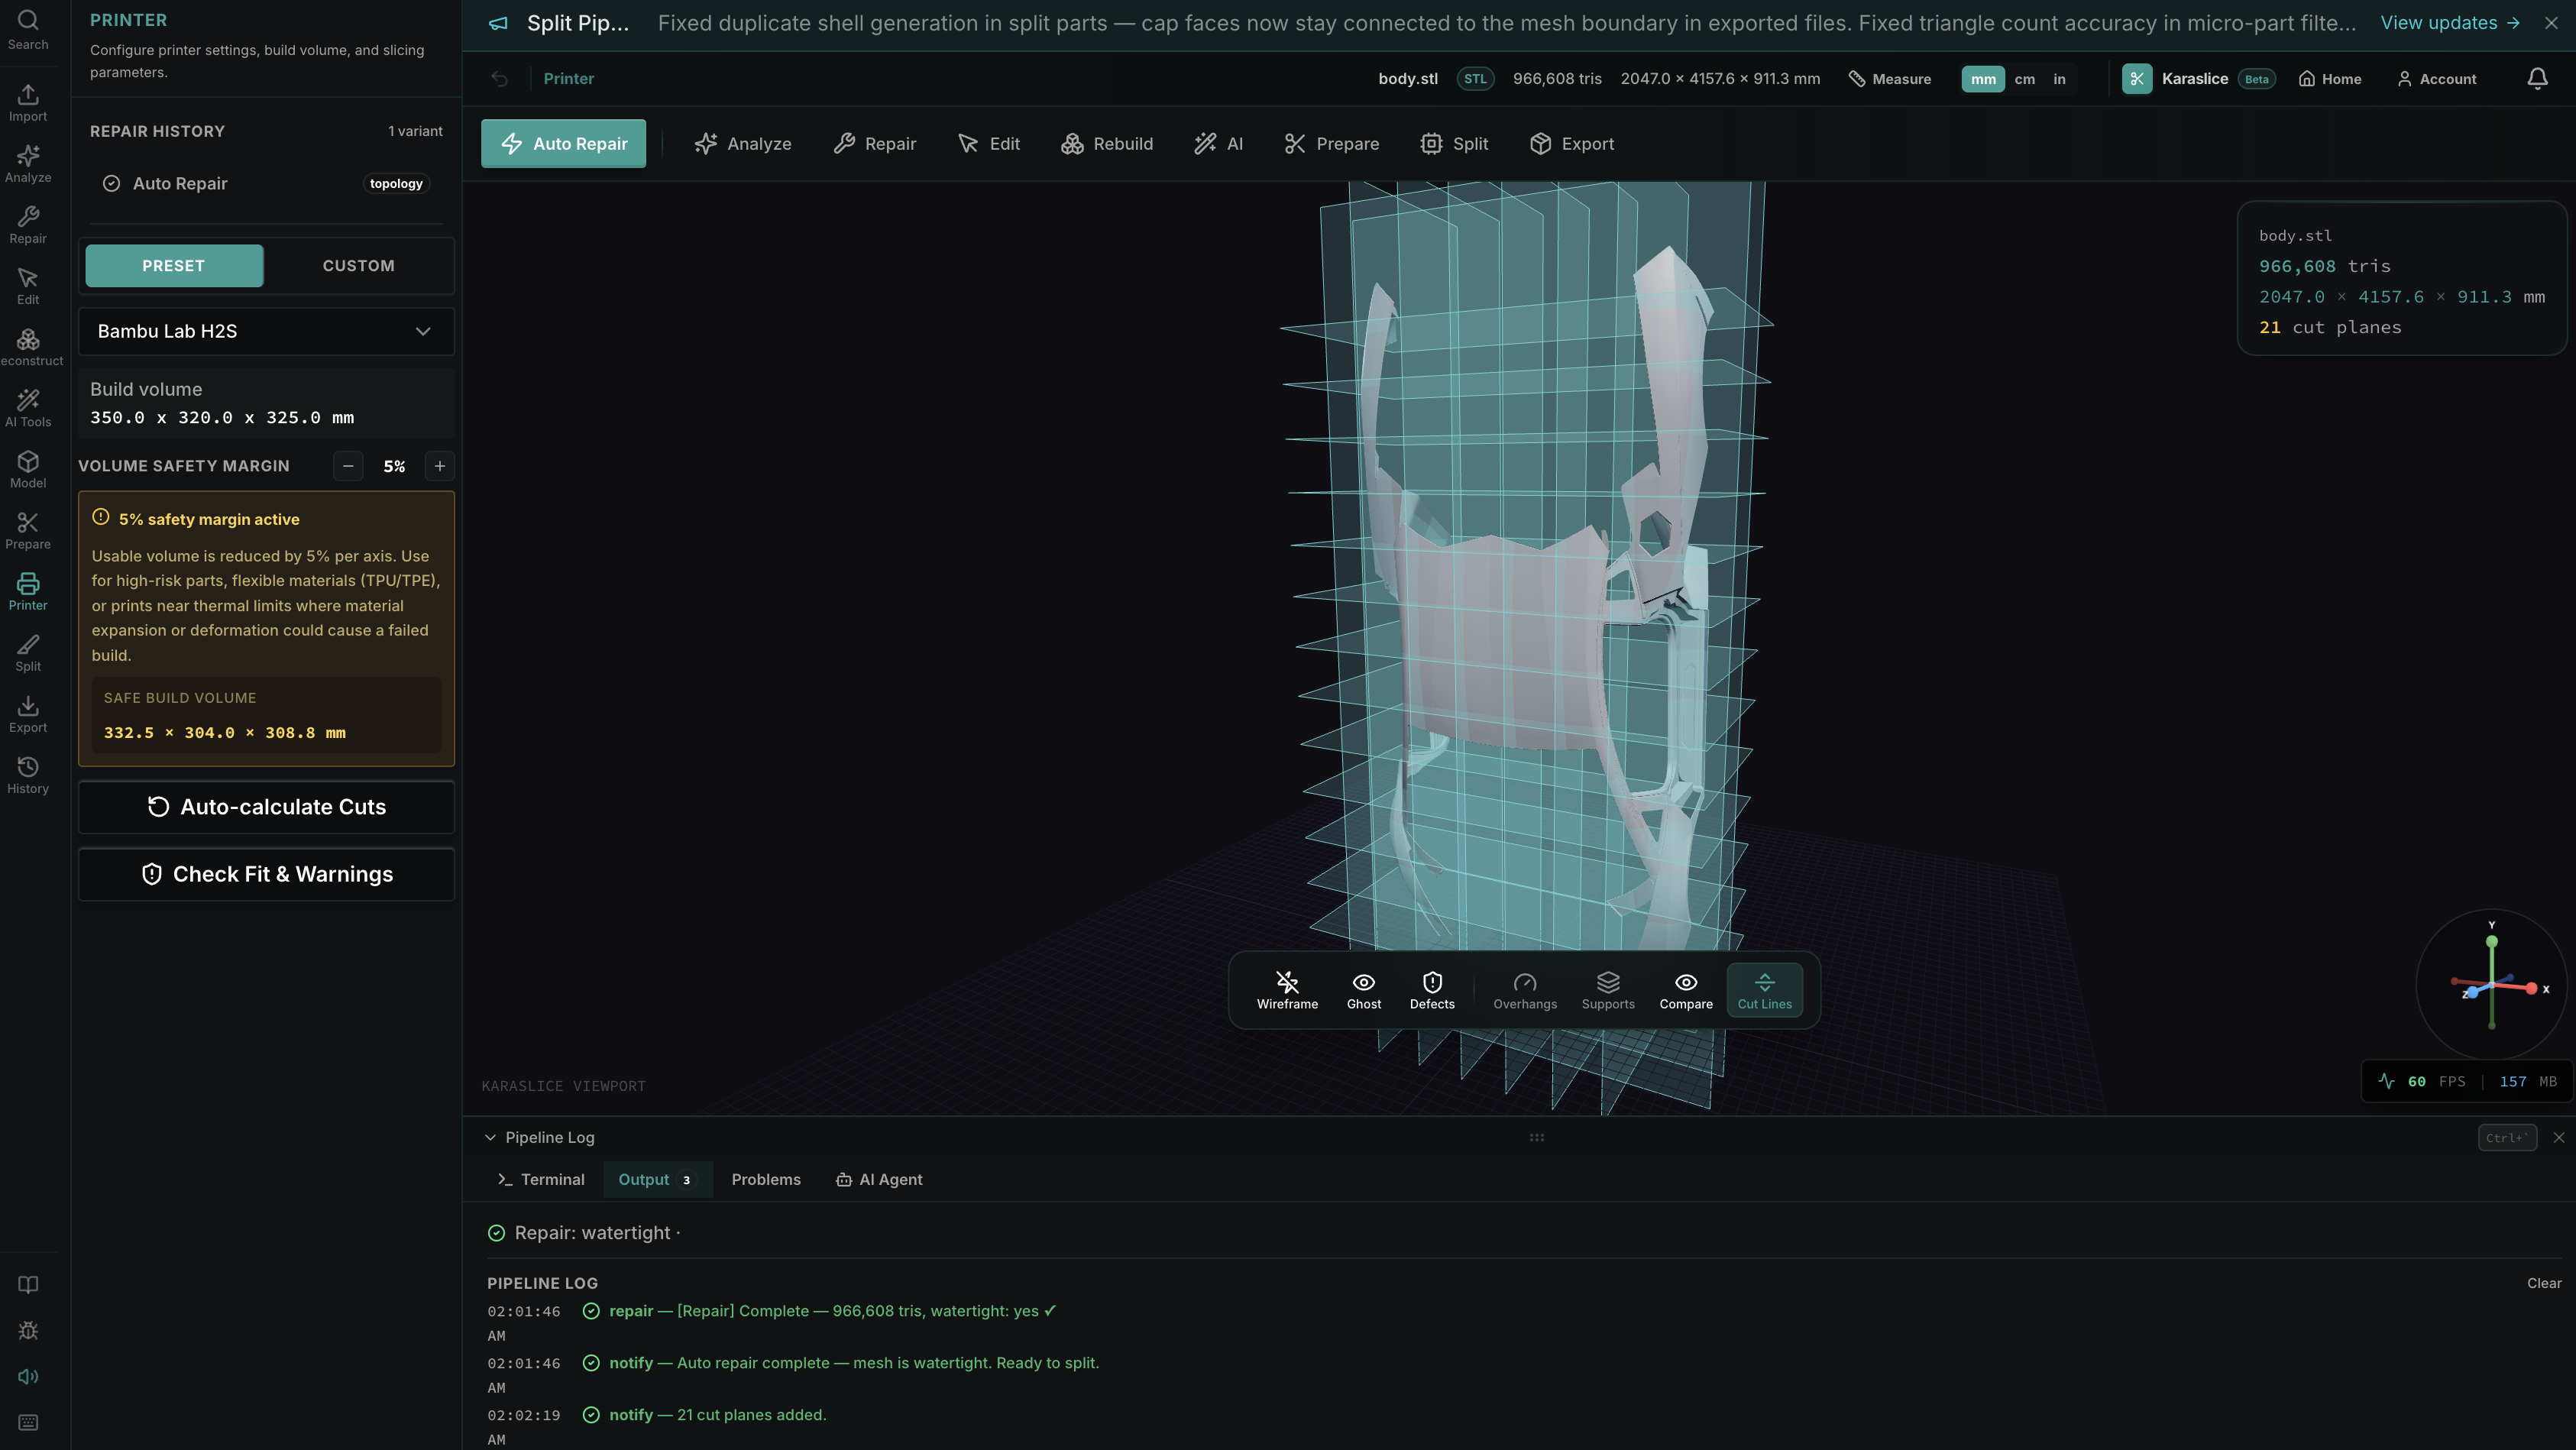Viewport: 2576px width, 1450px height.
Task: Switch to the Problems tab
Action: 765,1180
